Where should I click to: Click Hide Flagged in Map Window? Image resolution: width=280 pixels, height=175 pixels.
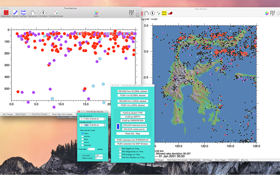coord(233,160)
